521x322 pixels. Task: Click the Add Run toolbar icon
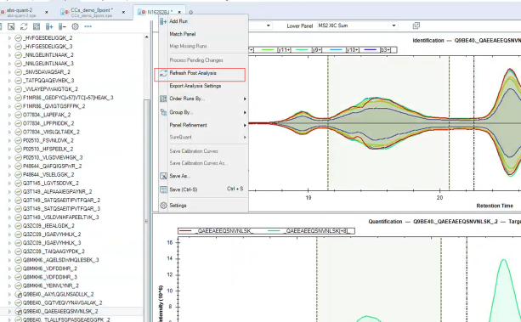(x=49, y=26)
